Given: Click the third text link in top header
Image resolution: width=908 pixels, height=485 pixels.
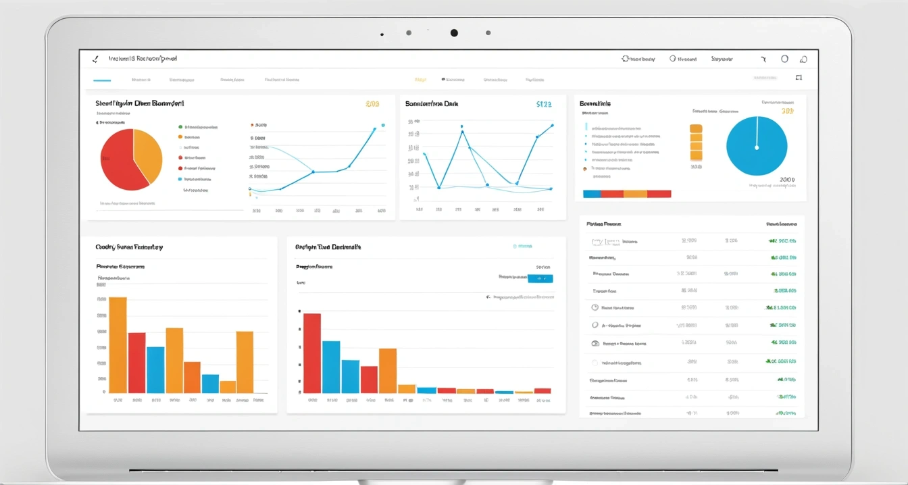Looking at the screenshot, I should point(722,59).
